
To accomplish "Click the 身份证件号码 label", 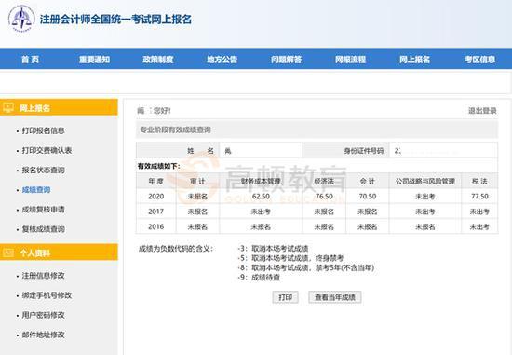I will (x=364, y=151).
